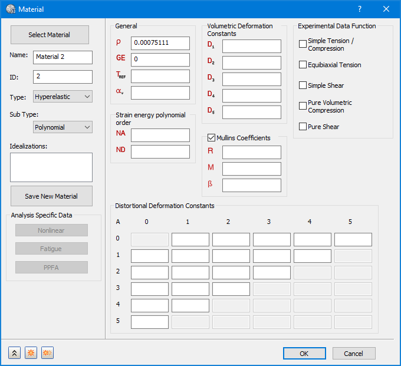The width and height of the screenshot is (401, 366).
Task: Enable the Equibiaxial Tension checkbox
Action: (303, 65)
